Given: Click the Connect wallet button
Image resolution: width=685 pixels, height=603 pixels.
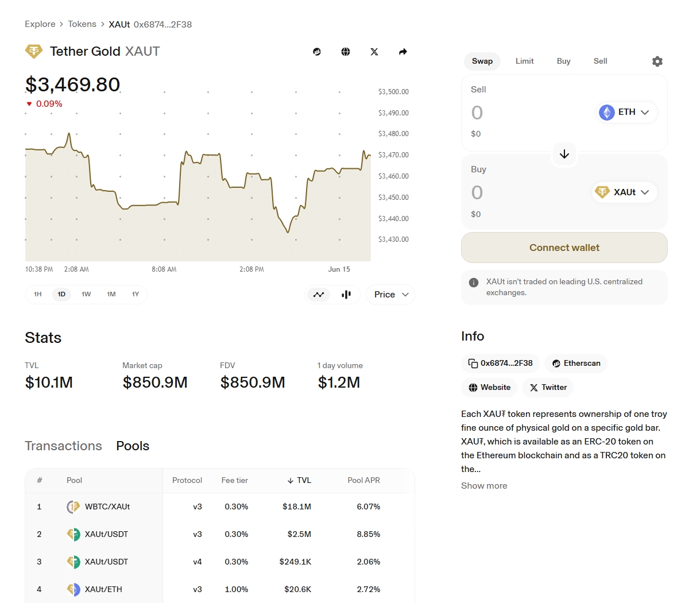Looking at the screenshot, I should pyautogui.click(x=564, y=248).
